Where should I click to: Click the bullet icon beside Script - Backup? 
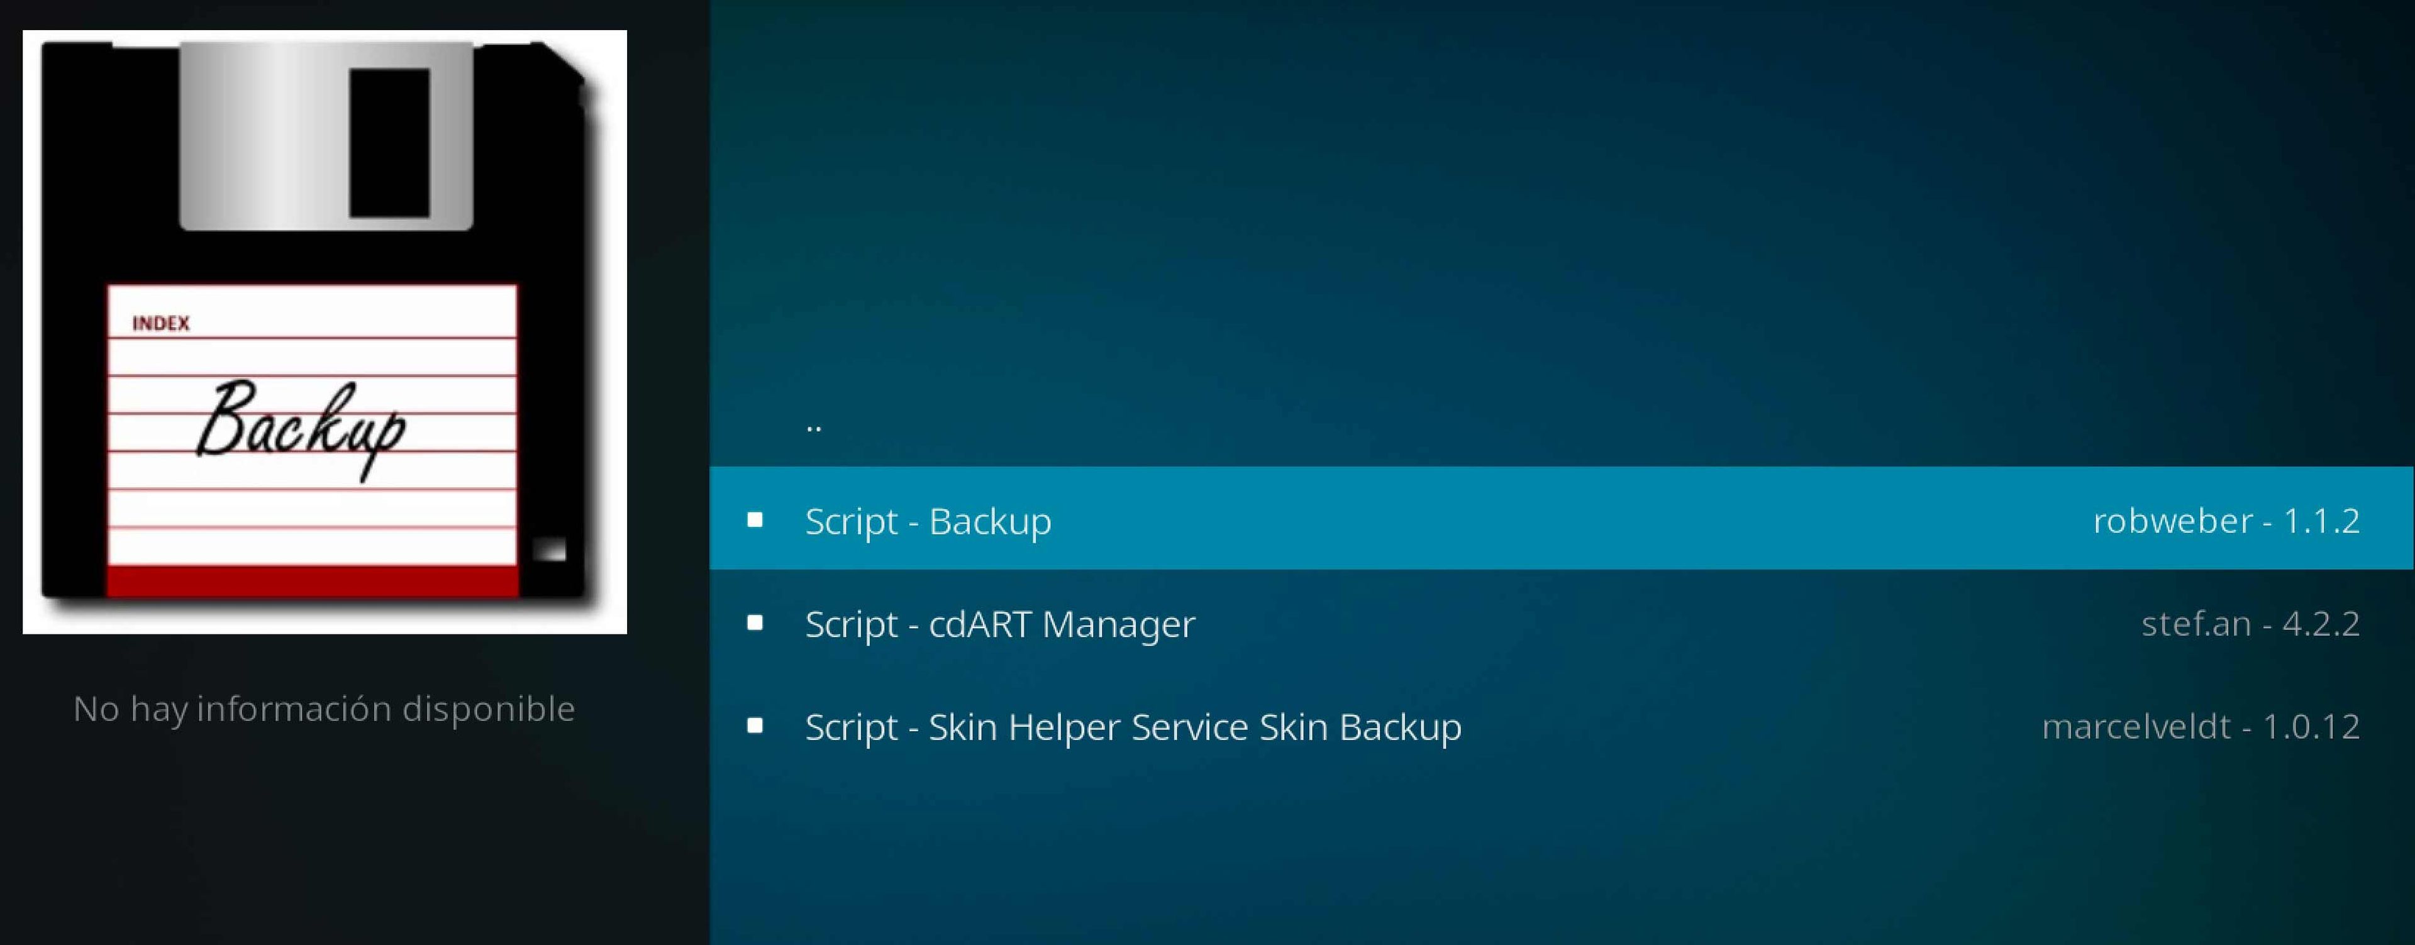point(755,521)
